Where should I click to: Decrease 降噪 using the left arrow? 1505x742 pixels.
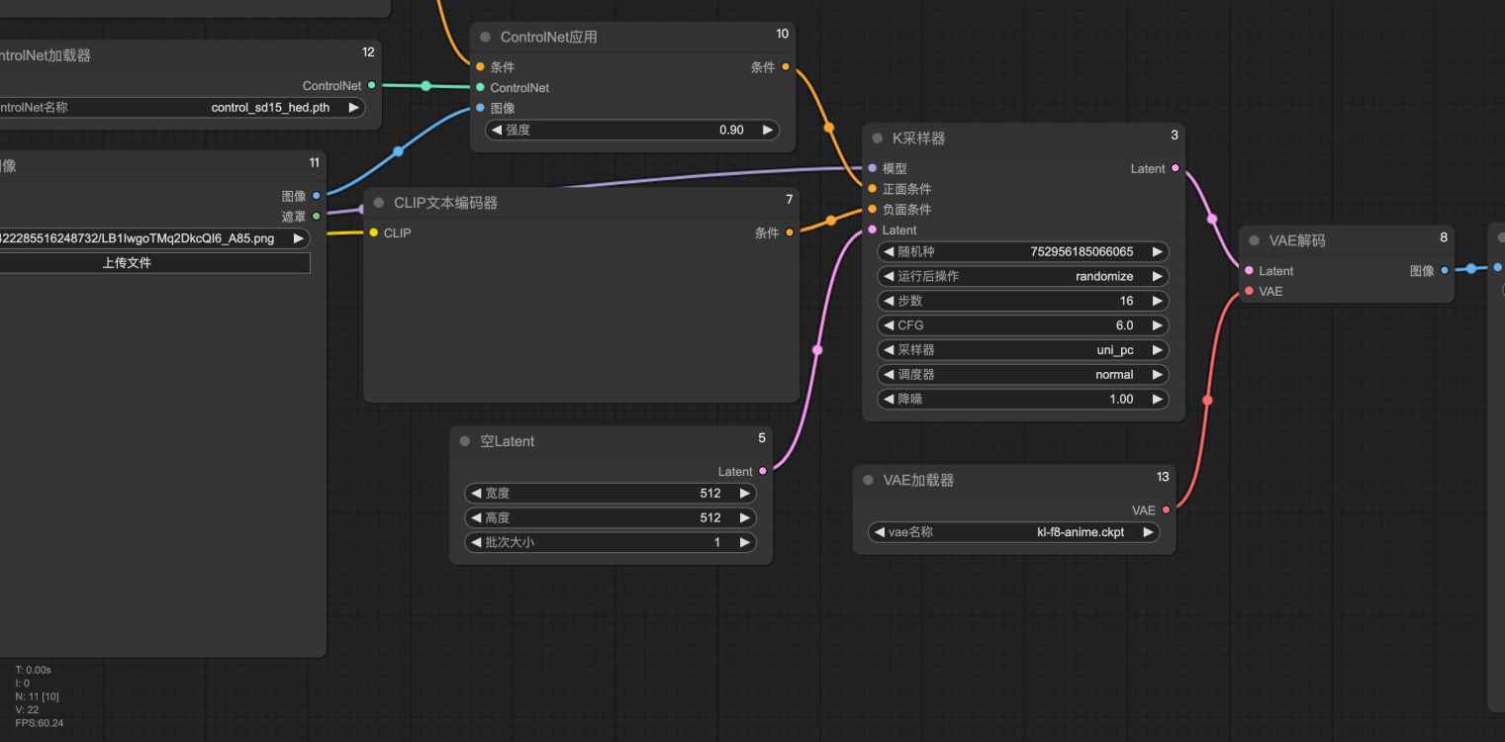(x=889, y=399)
